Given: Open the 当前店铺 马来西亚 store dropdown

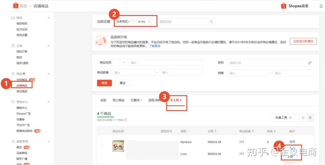Looking at the screenshot, I should point(134,21).
